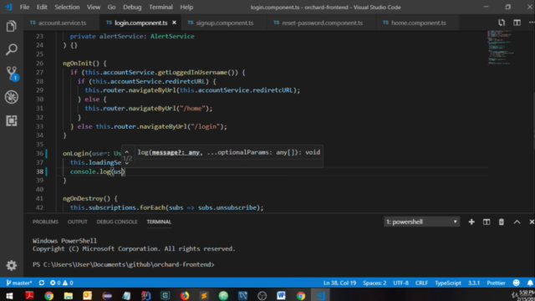
Task: Open errors and warnings count
Action: pyautogui.click(x=61, y=283)
